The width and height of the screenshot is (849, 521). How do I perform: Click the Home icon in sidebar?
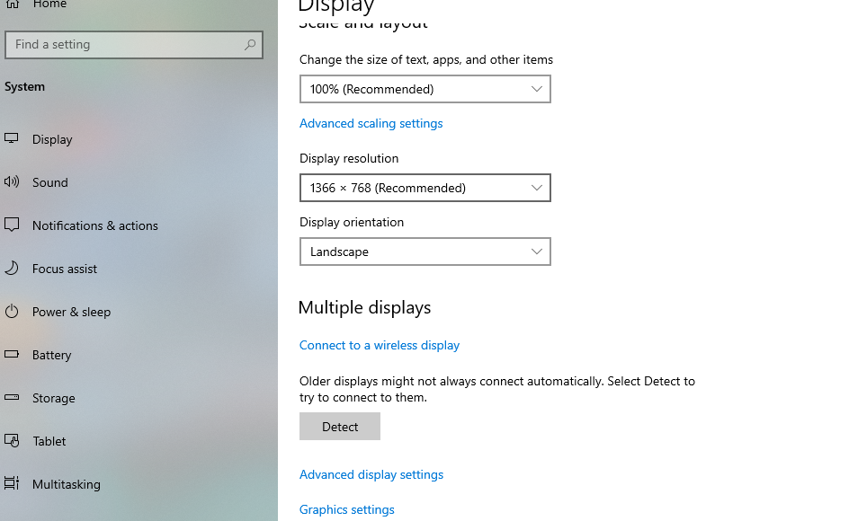(12, 4)
